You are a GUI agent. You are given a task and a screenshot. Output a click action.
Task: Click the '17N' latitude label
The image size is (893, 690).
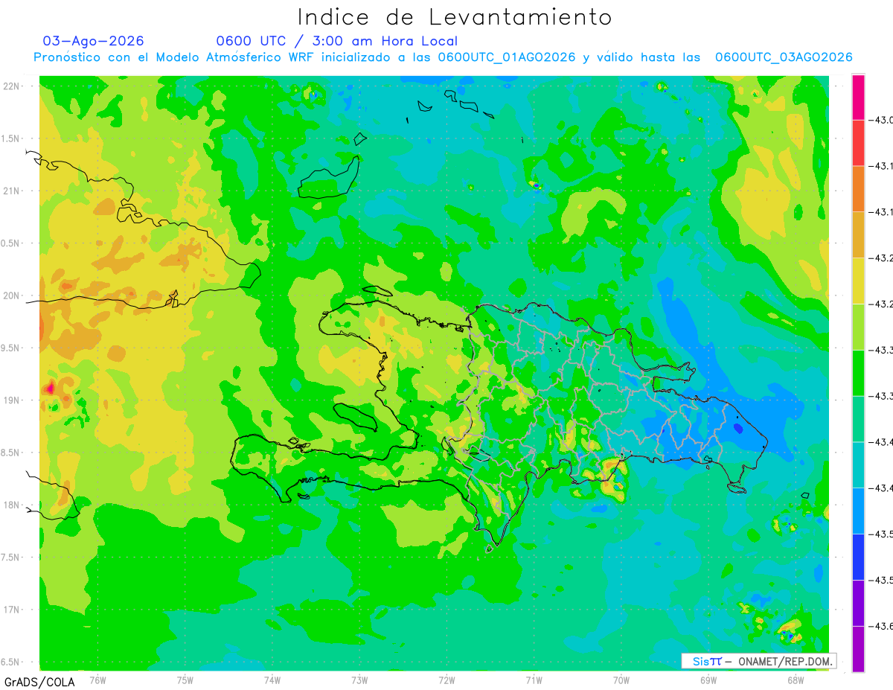pos(13,610)
